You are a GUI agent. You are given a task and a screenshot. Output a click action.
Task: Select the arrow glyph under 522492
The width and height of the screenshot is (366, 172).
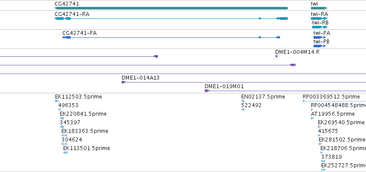tap(243, 110)
